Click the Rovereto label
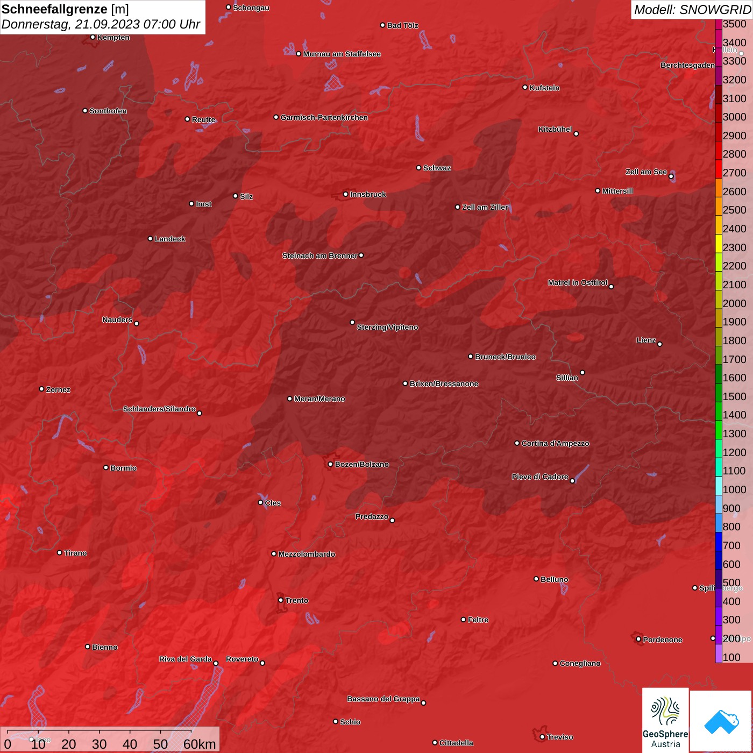This screenshot has width=753, height=753. tap(242, 659)
